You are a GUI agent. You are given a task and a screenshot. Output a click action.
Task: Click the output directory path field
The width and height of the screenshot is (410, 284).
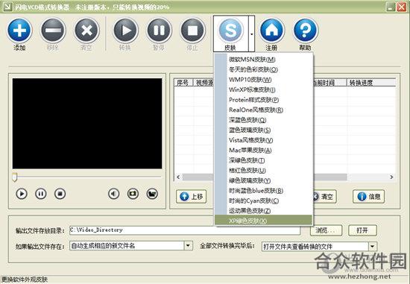[x=185, y=230]
